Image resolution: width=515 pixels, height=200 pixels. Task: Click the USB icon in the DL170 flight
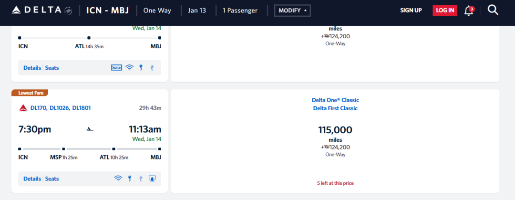(x=141, y=179)
